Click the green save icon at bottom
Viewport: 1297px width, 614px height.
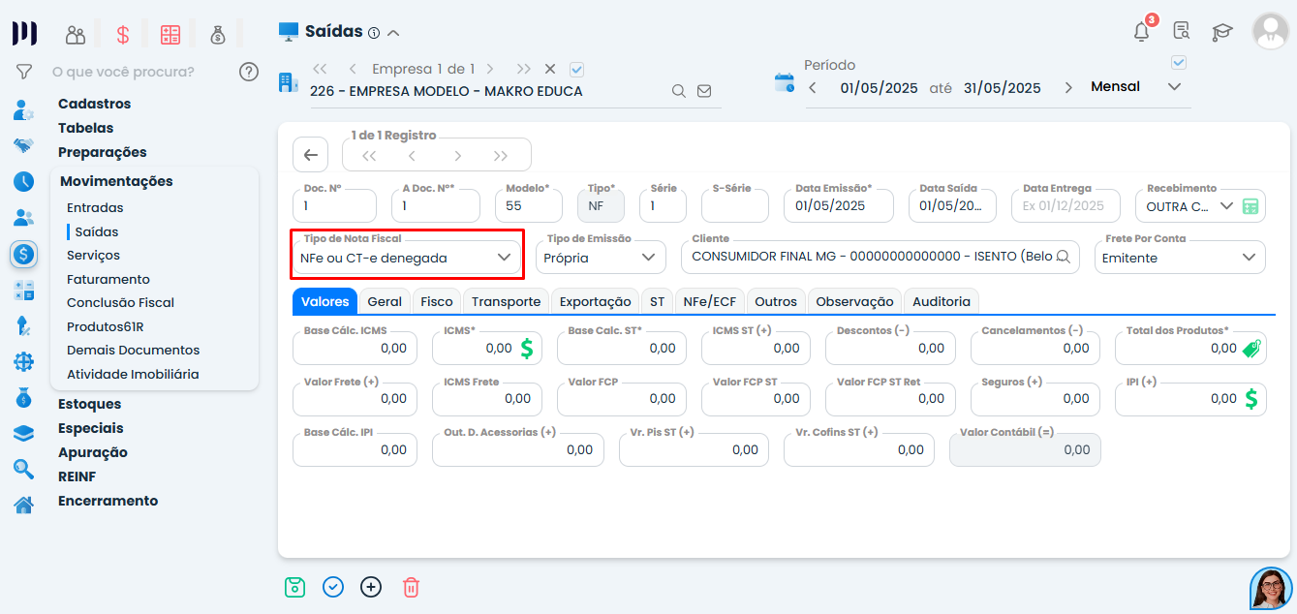(x=294, y=587)
